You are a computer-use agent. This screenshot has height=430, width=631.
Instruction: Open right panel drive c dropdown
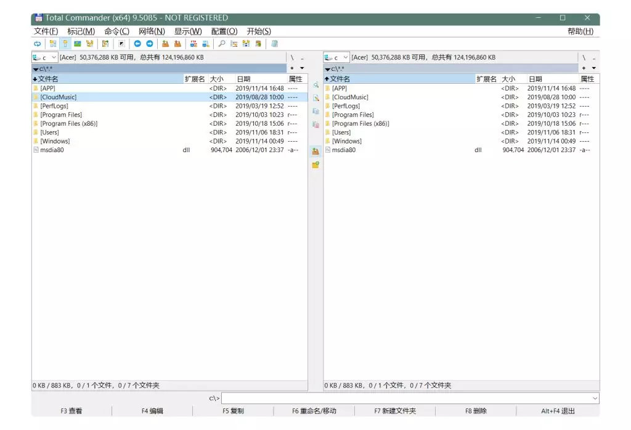coord(337,57)
